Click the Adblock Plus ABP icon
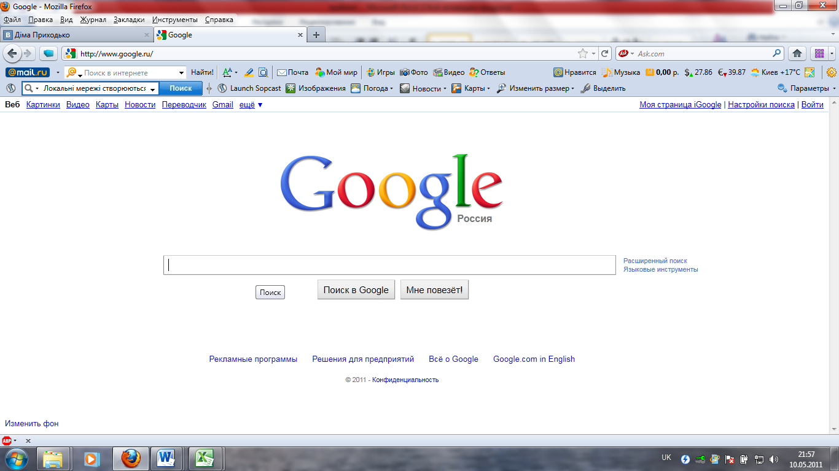Image resolution: width=839 pixels, height=471 pixels. pyautogui.click(x=7, y=440)
